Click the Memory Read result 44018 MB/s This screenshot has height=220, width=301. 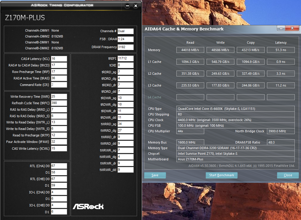pos(190,50)
